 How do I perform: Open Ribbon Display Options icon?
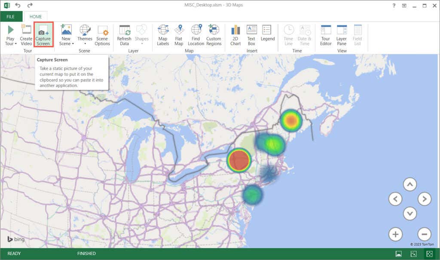pyautogui.click(x=404, y=5)
